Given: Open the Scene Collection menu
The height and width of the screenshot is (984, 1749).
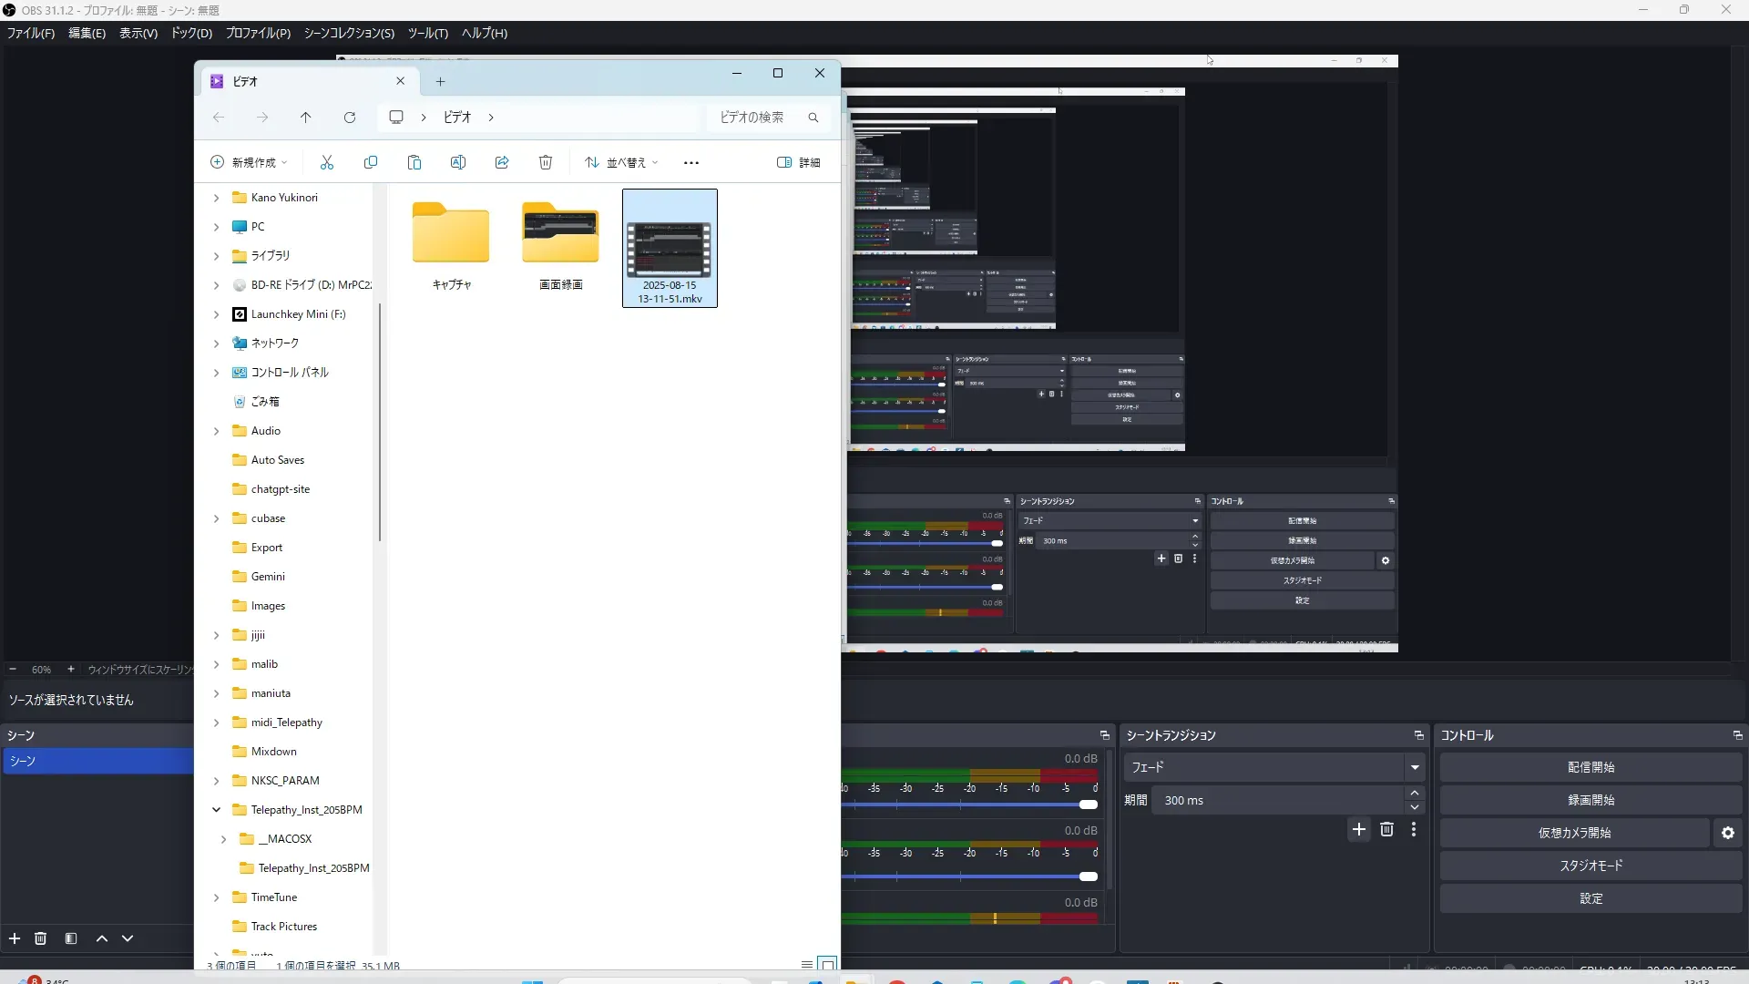Looking at the screenshot, I should (x=349, y=33).
